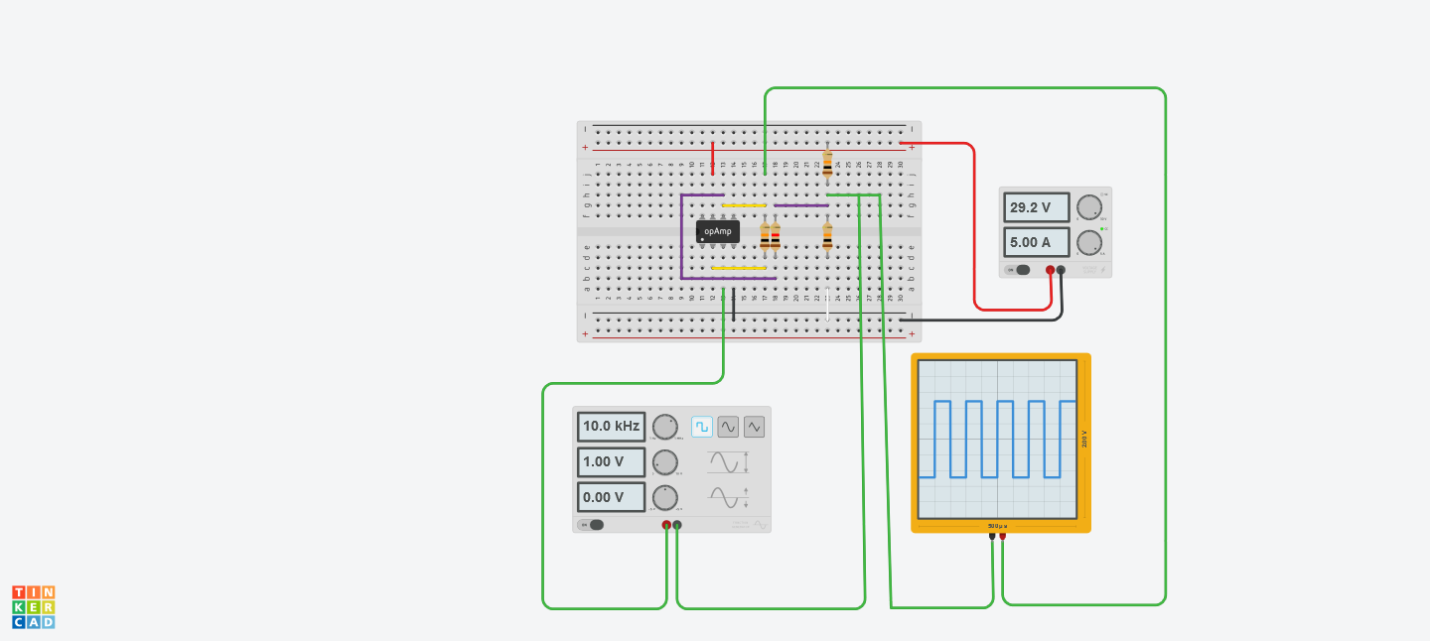The height and width of the screenshot is (641, 1430).
Task: Select the resistor spanning the gap at column 23
Action: point(827,236)
